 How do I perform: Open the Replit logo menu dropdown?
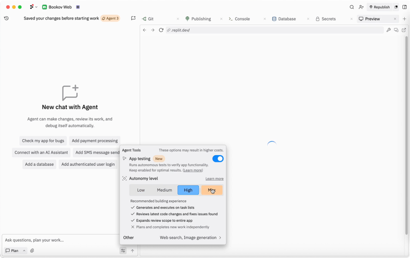pyautogui.click(x=34, y=7)
